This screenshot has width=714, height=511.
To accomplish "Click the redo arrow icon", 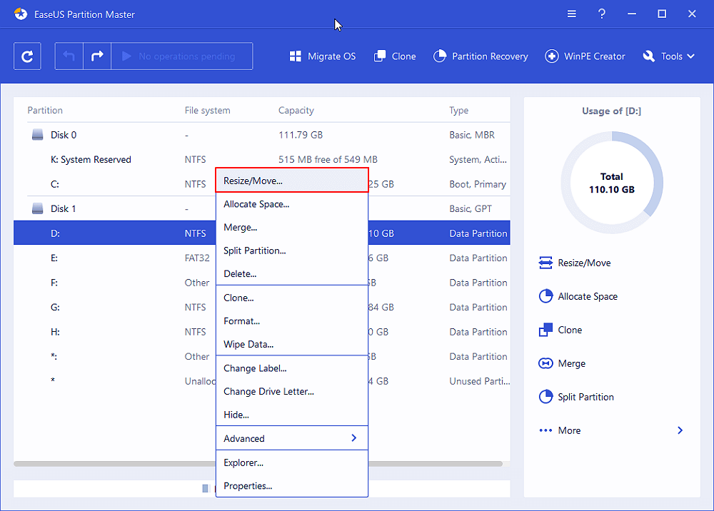I will (97, 56).
